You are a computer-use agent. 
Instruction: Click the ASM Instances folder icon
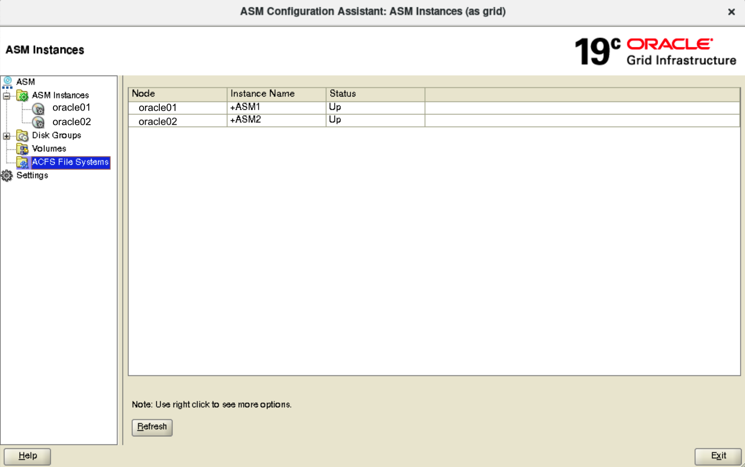click(x=22, y=95)
